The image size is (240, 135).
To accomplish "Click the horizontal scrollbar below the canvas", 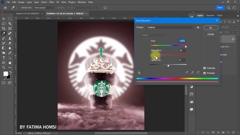I will pos(121,133).
